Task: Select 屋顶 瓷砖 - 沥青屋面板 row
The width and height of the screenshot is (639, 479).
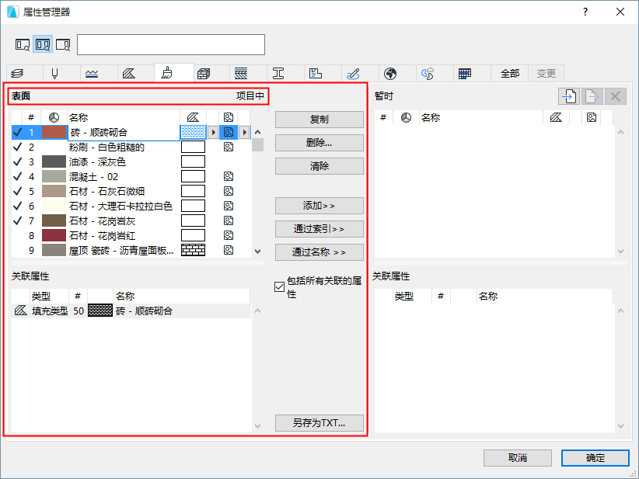Action: click(131, 250)
